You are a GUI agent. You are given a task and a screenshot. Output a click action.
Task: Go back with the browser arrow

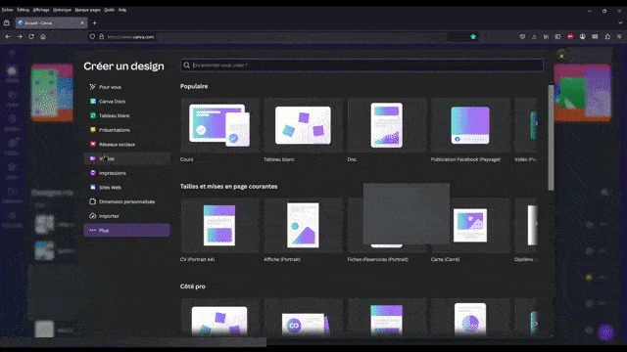8,36
